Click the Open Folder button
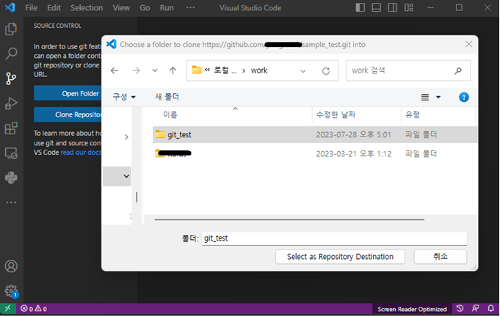The width and height of the screenshot is (500, 317). point(68,93)
